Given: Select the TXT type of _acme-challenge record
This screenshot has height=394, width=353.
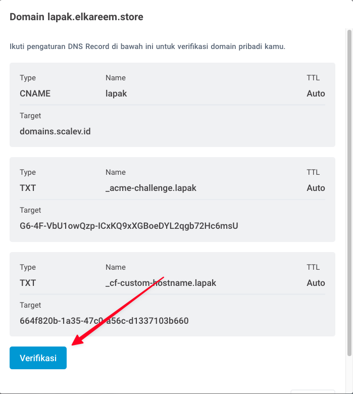Looking at the screenshot, I should point(28,188).
